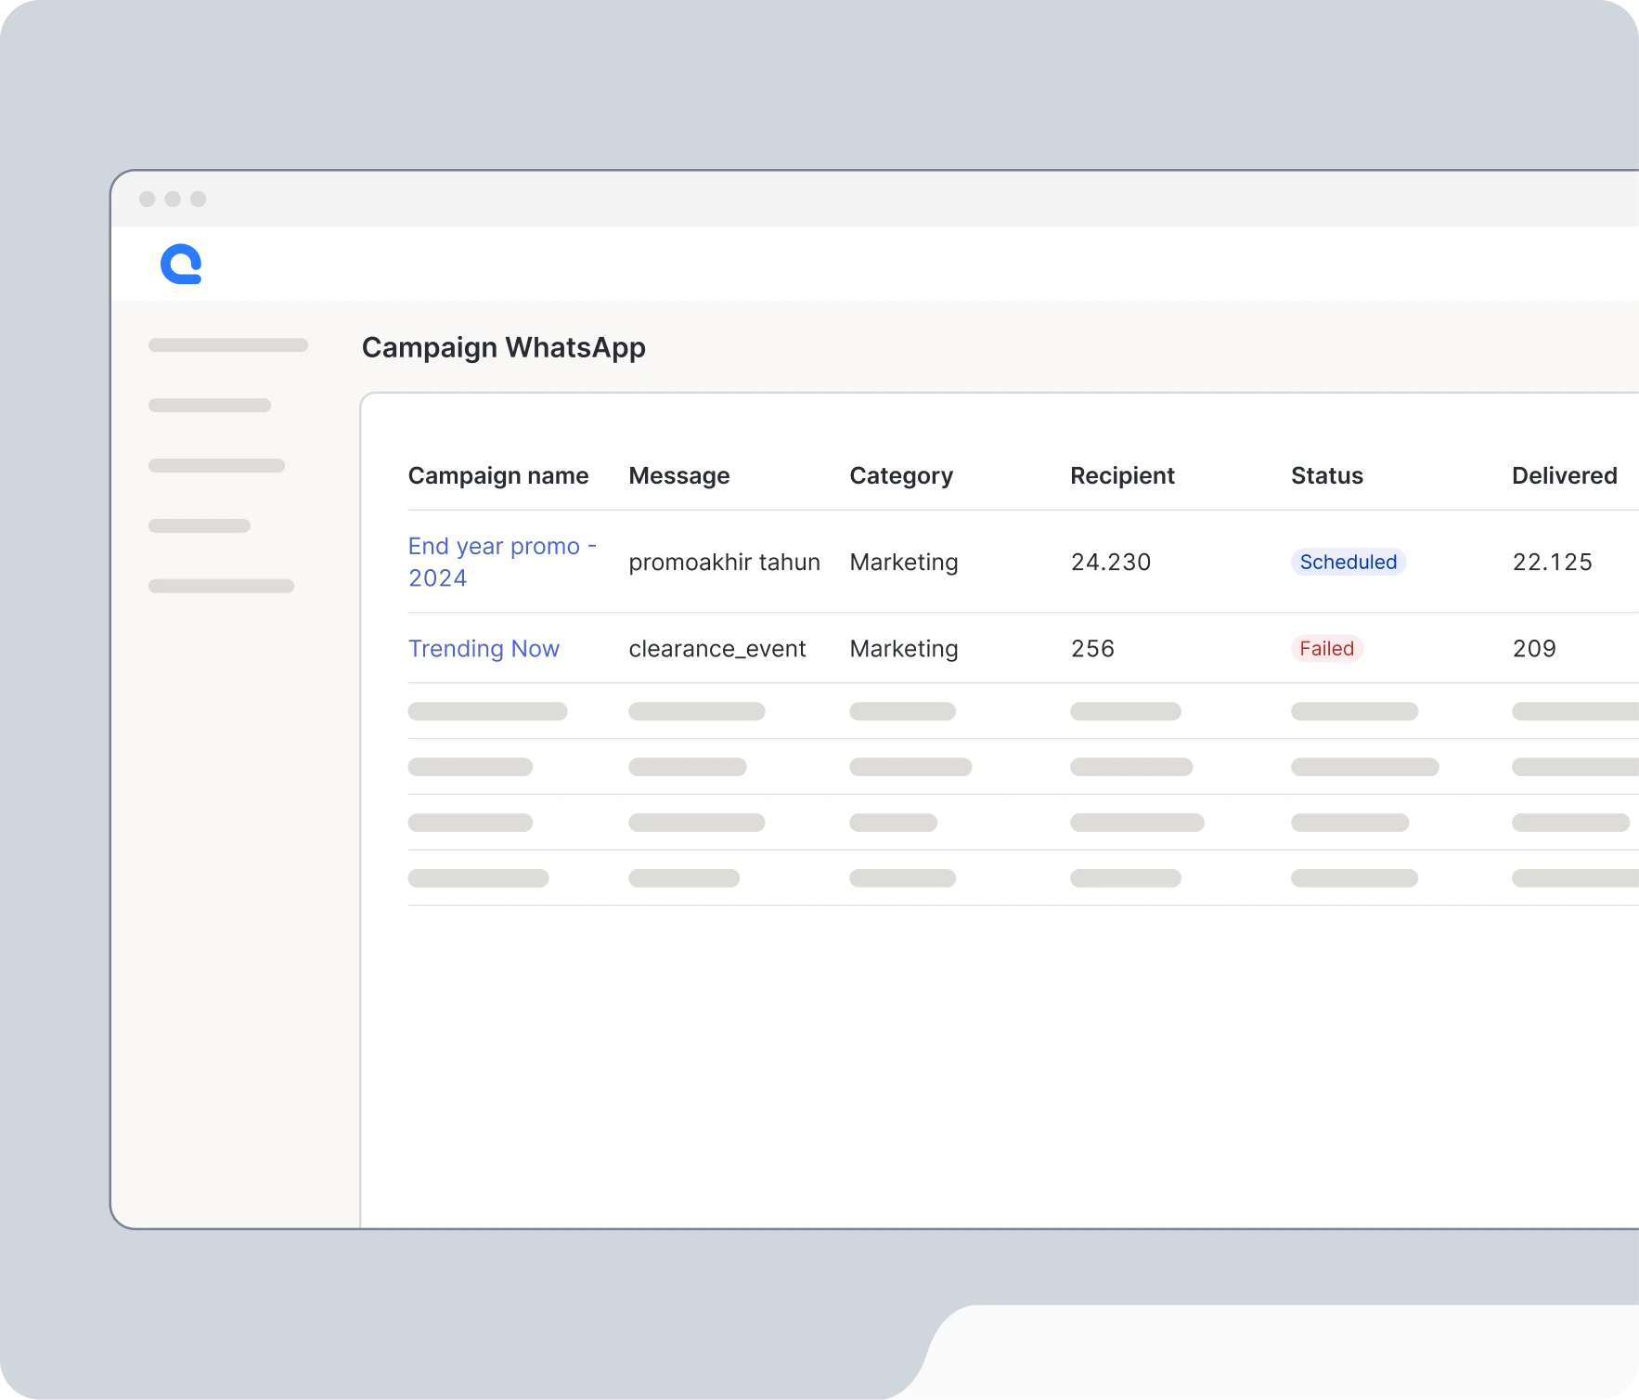Select the promoakhir tahun message cell
This screenshot has width=1639, height=1400.
point(724,562)
